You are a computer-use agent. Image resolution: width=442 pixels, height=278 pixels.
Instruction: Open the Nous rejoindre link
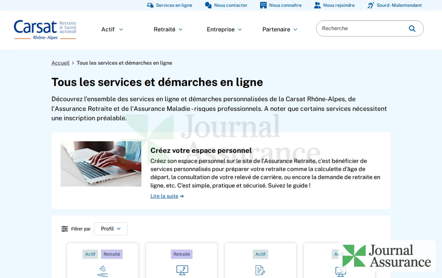pyautogui.click(x=334, y=5)
